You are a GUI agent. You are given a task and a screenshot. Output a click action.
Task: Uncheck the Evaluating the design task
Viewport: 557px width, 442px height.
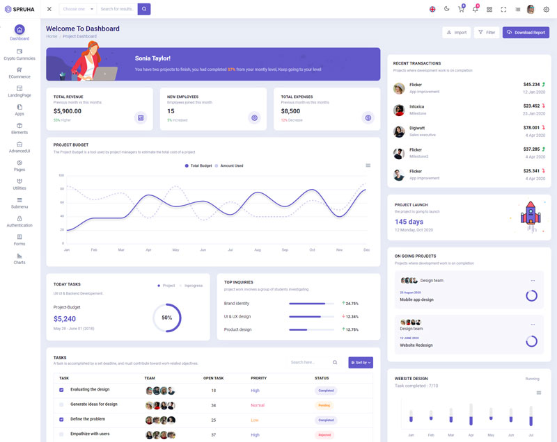[61, 390]
